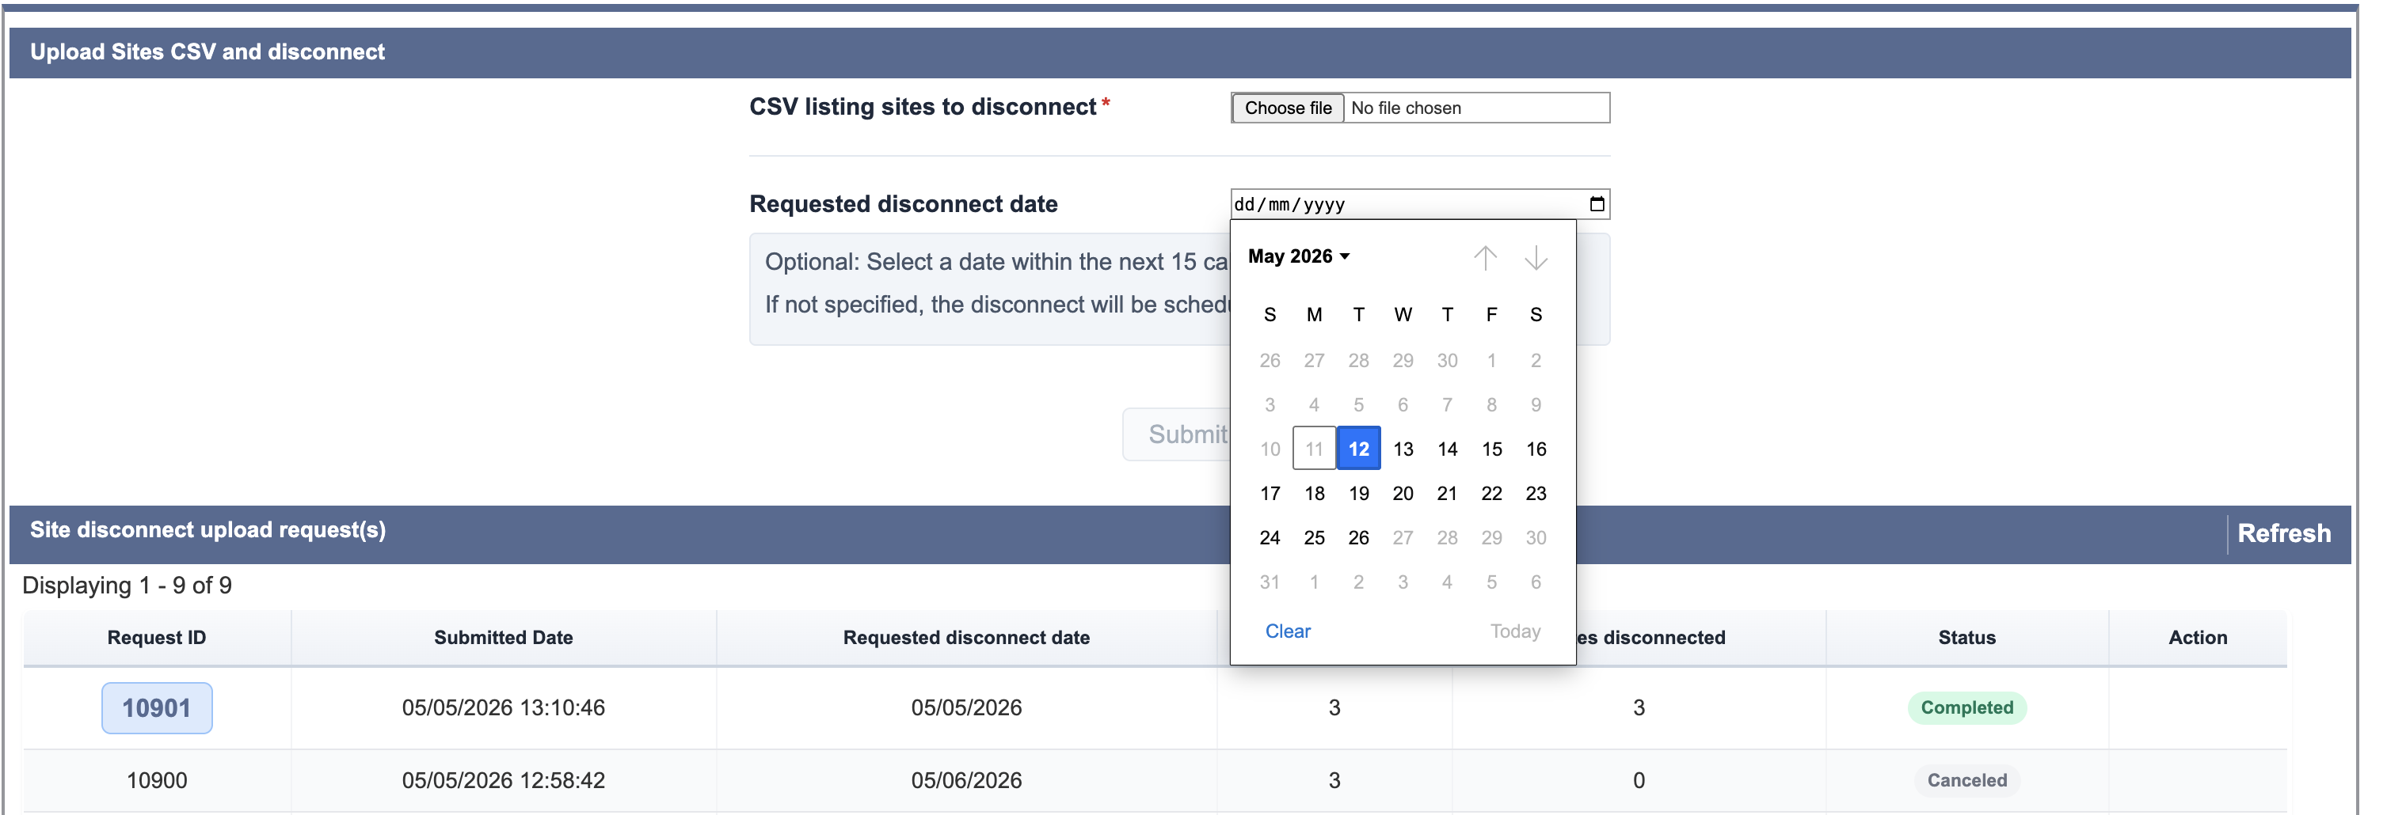The width and height of the screenshot is (2387, 815).
Task: Click Requested disconnect date column header
Action: click(965, 637)
